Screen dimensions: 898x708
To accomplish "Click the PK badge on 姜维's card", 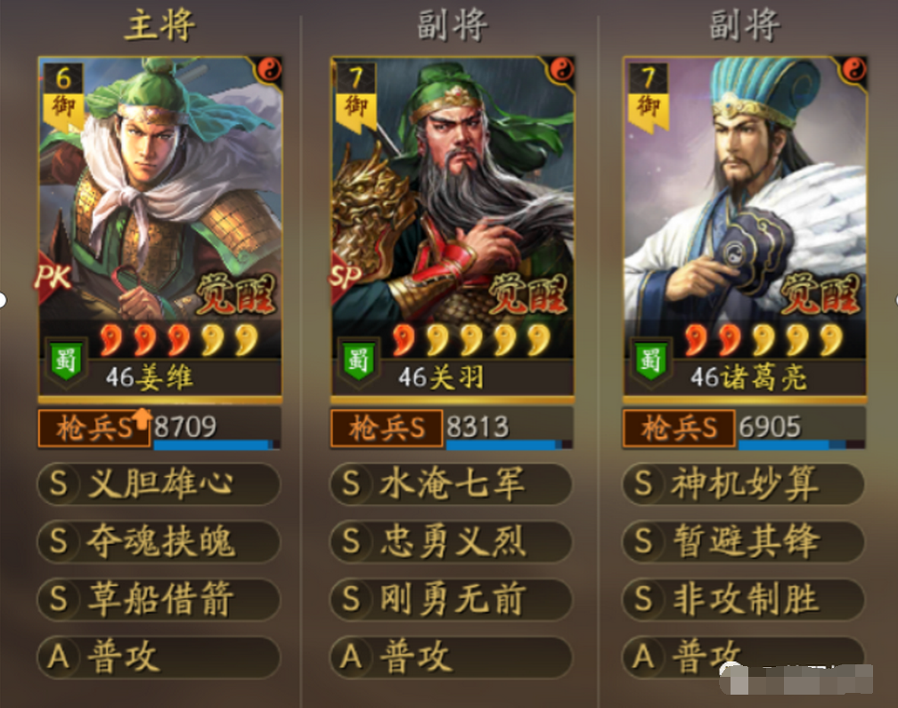I will tap(53, 277).
